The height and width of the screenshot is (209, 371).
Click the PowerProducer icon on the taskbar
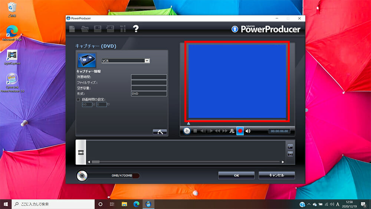click(x=148, y=204)
